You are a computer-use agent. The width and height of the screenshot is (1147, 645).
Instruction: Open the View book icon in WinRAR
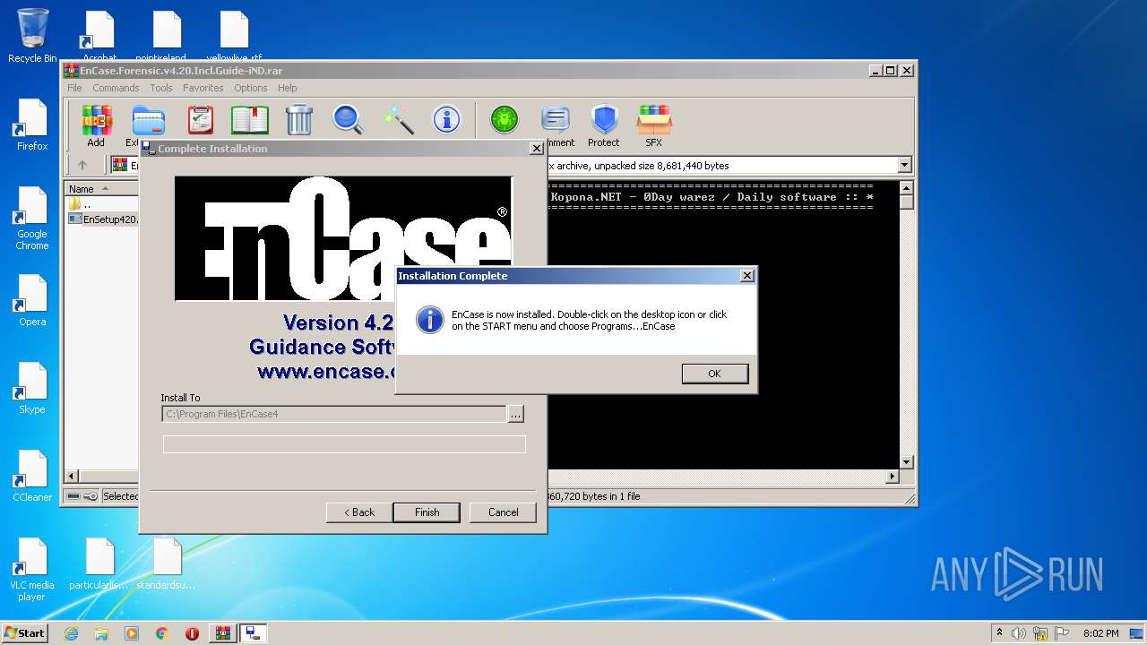click(250, 119)
